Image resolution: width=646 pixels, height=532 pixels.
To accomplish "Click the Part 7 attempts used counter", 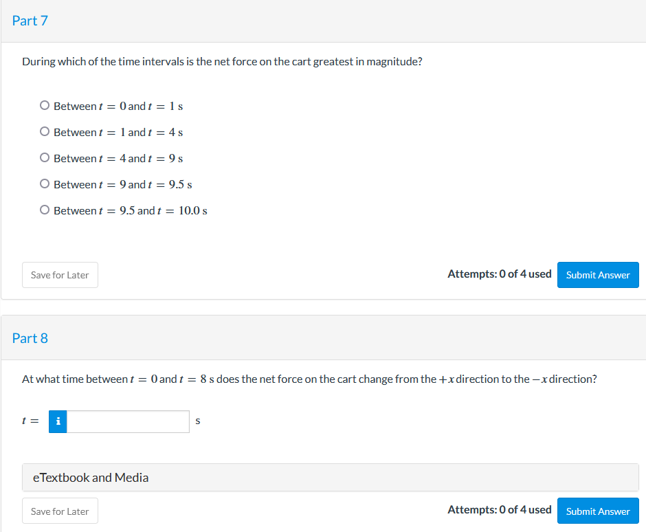I will [x=499, y=274].
